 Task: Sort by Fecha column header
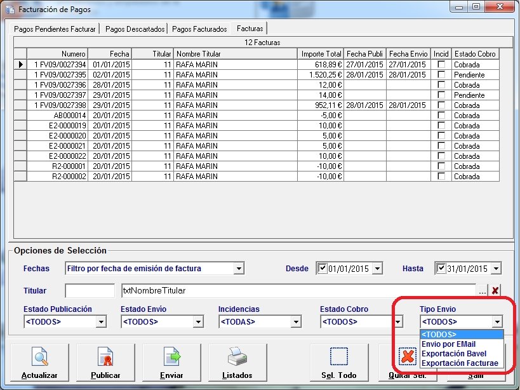coord(110,54)
